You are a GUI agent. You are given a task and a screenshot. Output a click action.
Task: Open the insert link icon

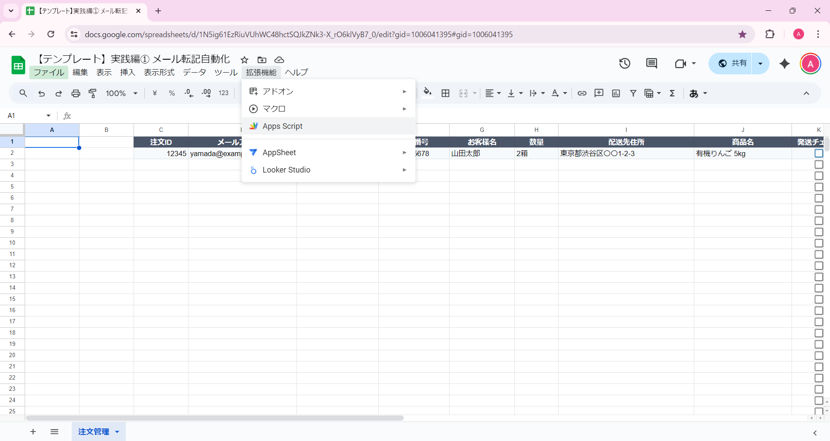pyautogui.click(x=582, y=93)
